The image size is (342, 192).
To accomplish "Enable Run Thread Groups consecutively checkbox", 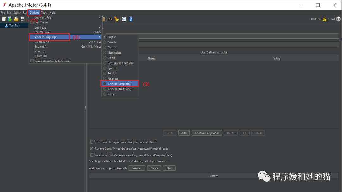I will [x=92, y=142].
